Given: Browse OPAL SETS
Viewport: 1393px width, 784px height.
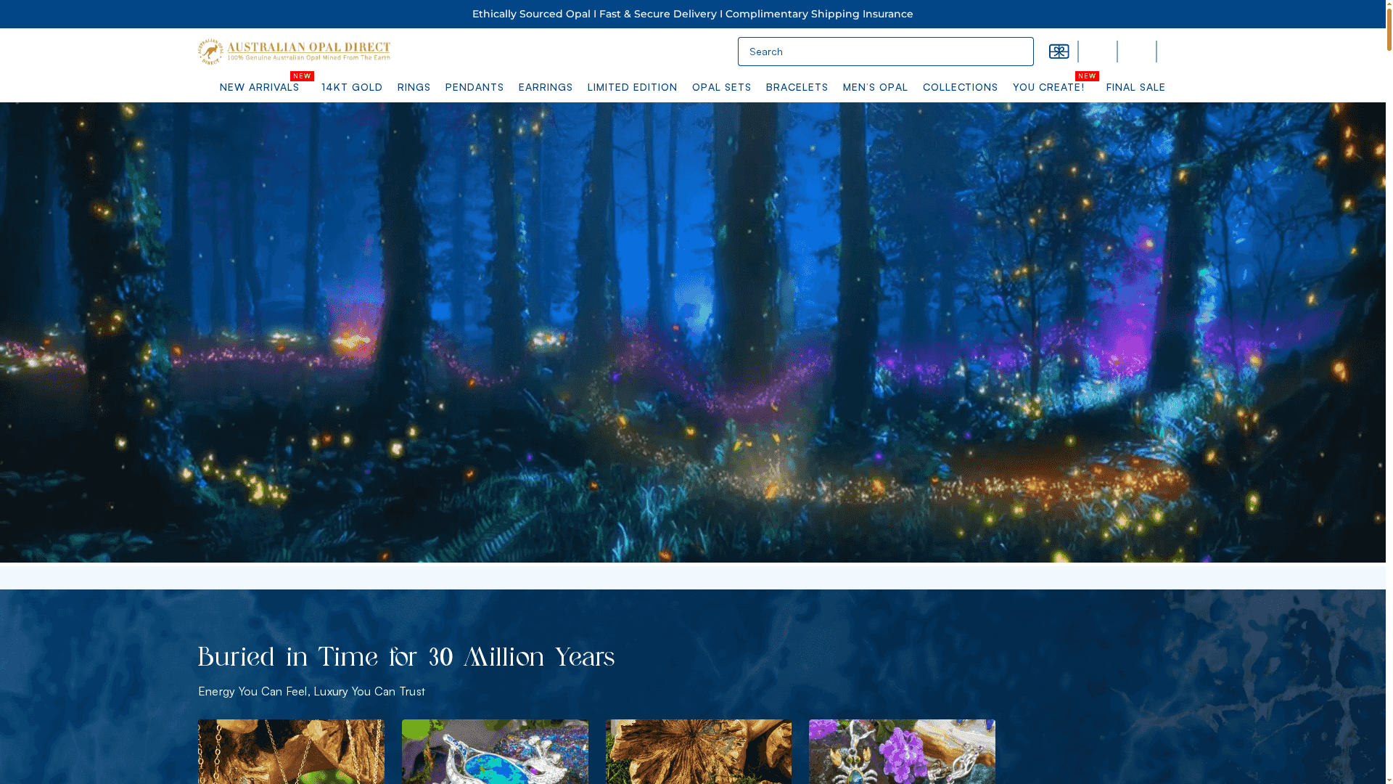Looking at the screenshot, I should click(x=721, y=87).
